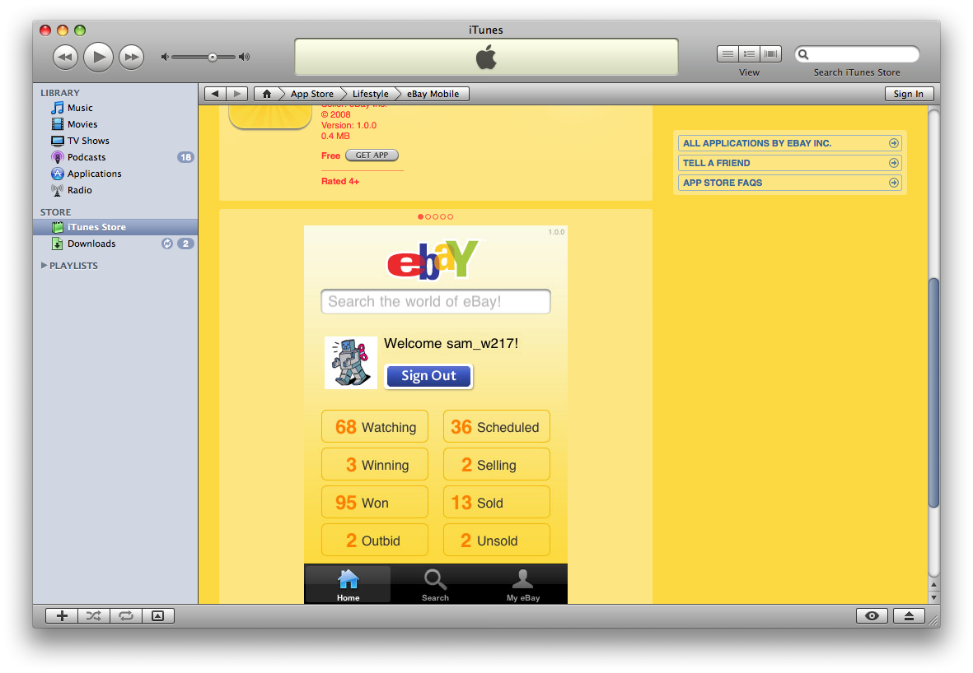Image resolution: width=973 pixels, height=673 pixels.
Task: Click arrow icon next to Tell a Friend
Action: (894, 163)
